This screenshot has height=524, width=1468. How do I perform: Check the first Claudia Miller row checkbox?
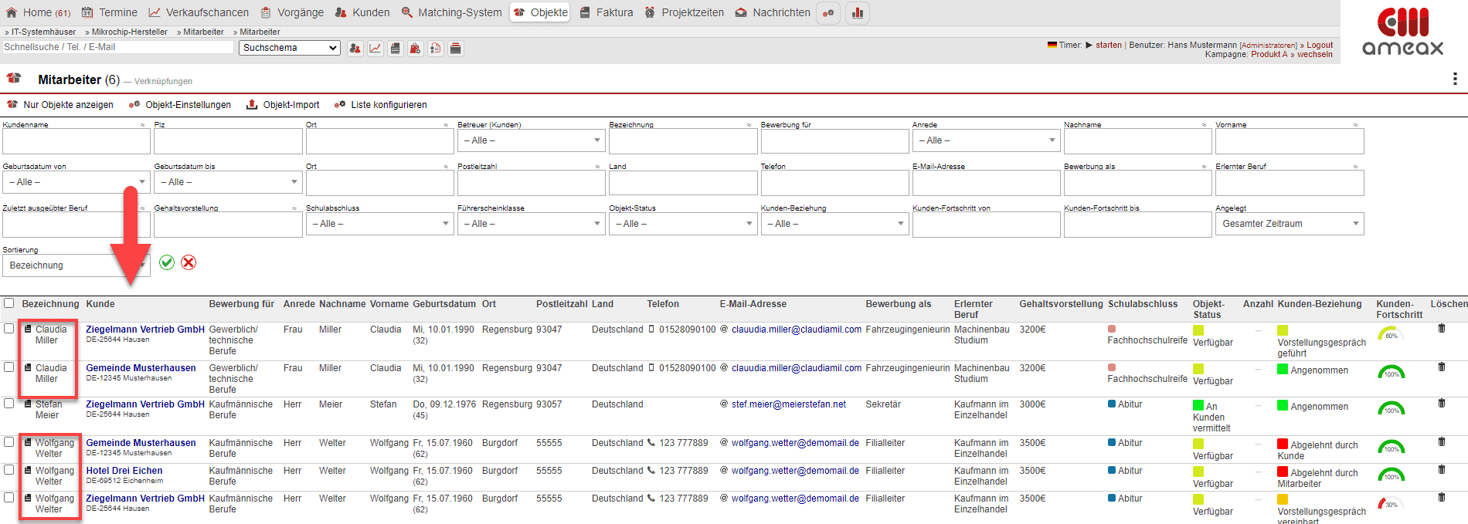click(9, 329)
